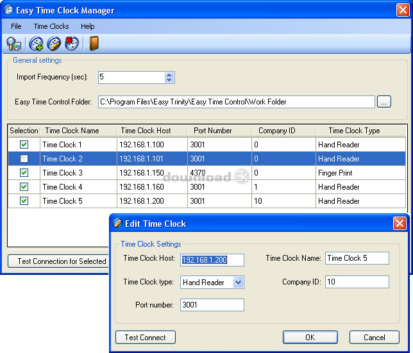Uncheck the Time Clock 3 selection checkbox
The width and height of the screenshot is (413, 353).
click(24, 173)
